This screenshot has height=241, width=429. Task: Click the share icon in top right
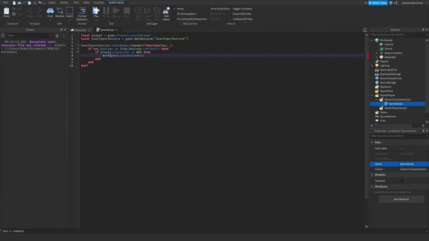click(x=395, y=3)
